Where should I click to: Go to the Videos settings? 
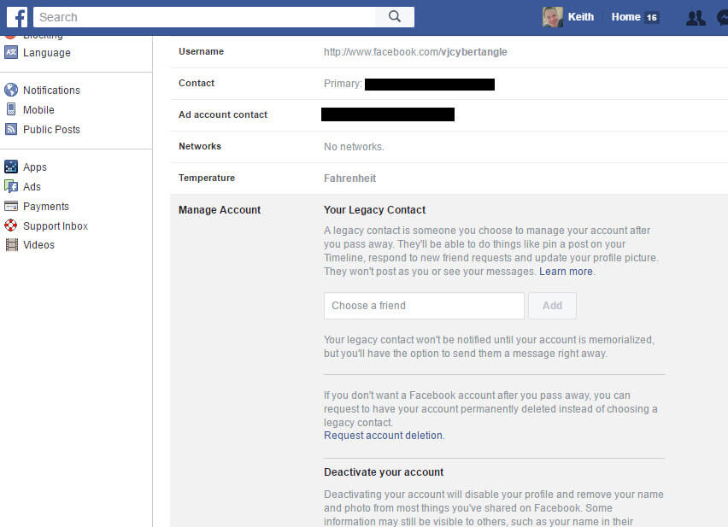(x=30, y=244)
